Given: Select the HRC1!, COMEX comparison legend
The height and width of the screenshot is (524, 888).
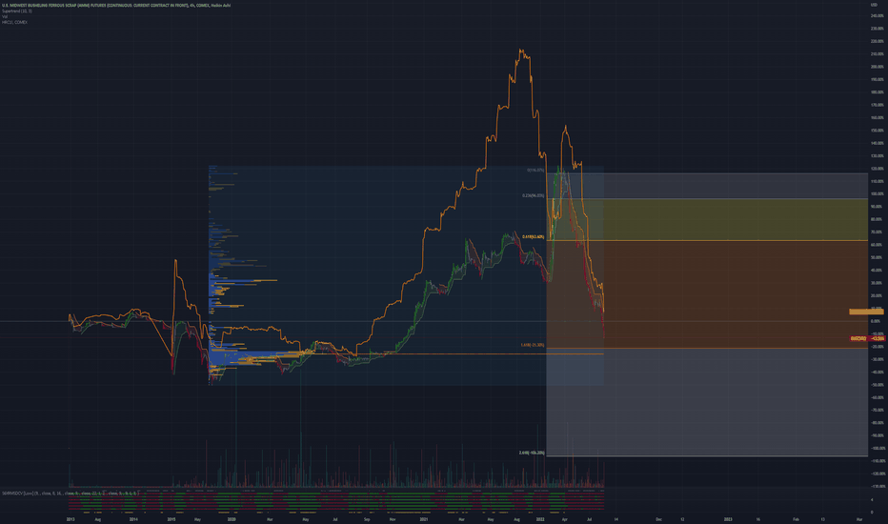Looking at the screenshot, I should (x=14, y=22).
